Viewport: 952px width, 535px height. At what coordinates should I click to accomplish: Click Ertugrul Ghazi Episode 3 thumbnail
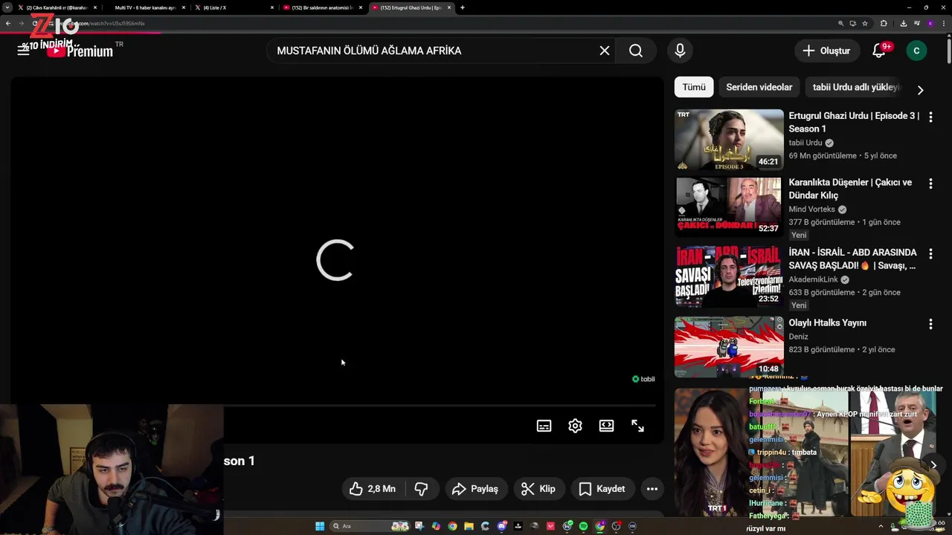tap(729, 140)
